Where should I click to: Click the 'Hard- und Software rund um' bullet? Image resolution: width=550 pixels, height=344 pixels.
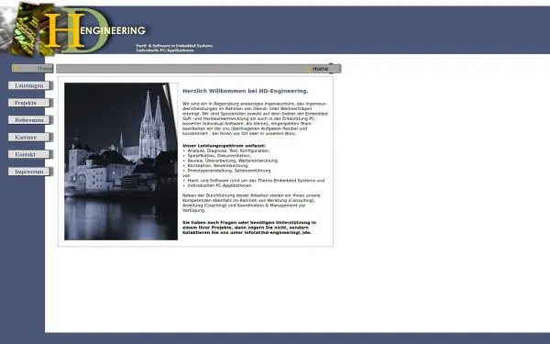click(x=256, y=181)
